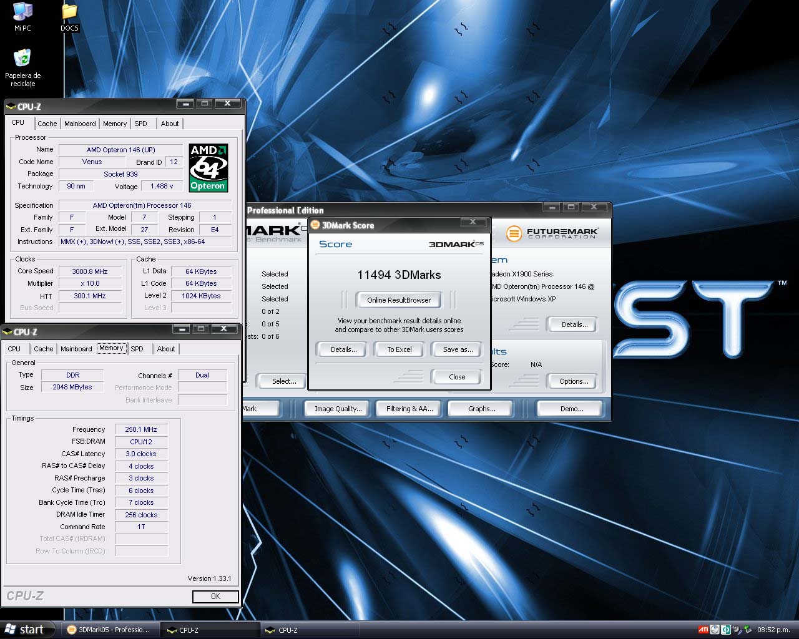
Task: Open Papelera de reciclaje icon
Action: point(22,59)
